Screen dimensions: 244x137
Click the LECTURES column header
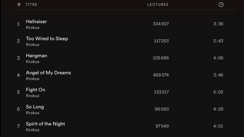158,5
